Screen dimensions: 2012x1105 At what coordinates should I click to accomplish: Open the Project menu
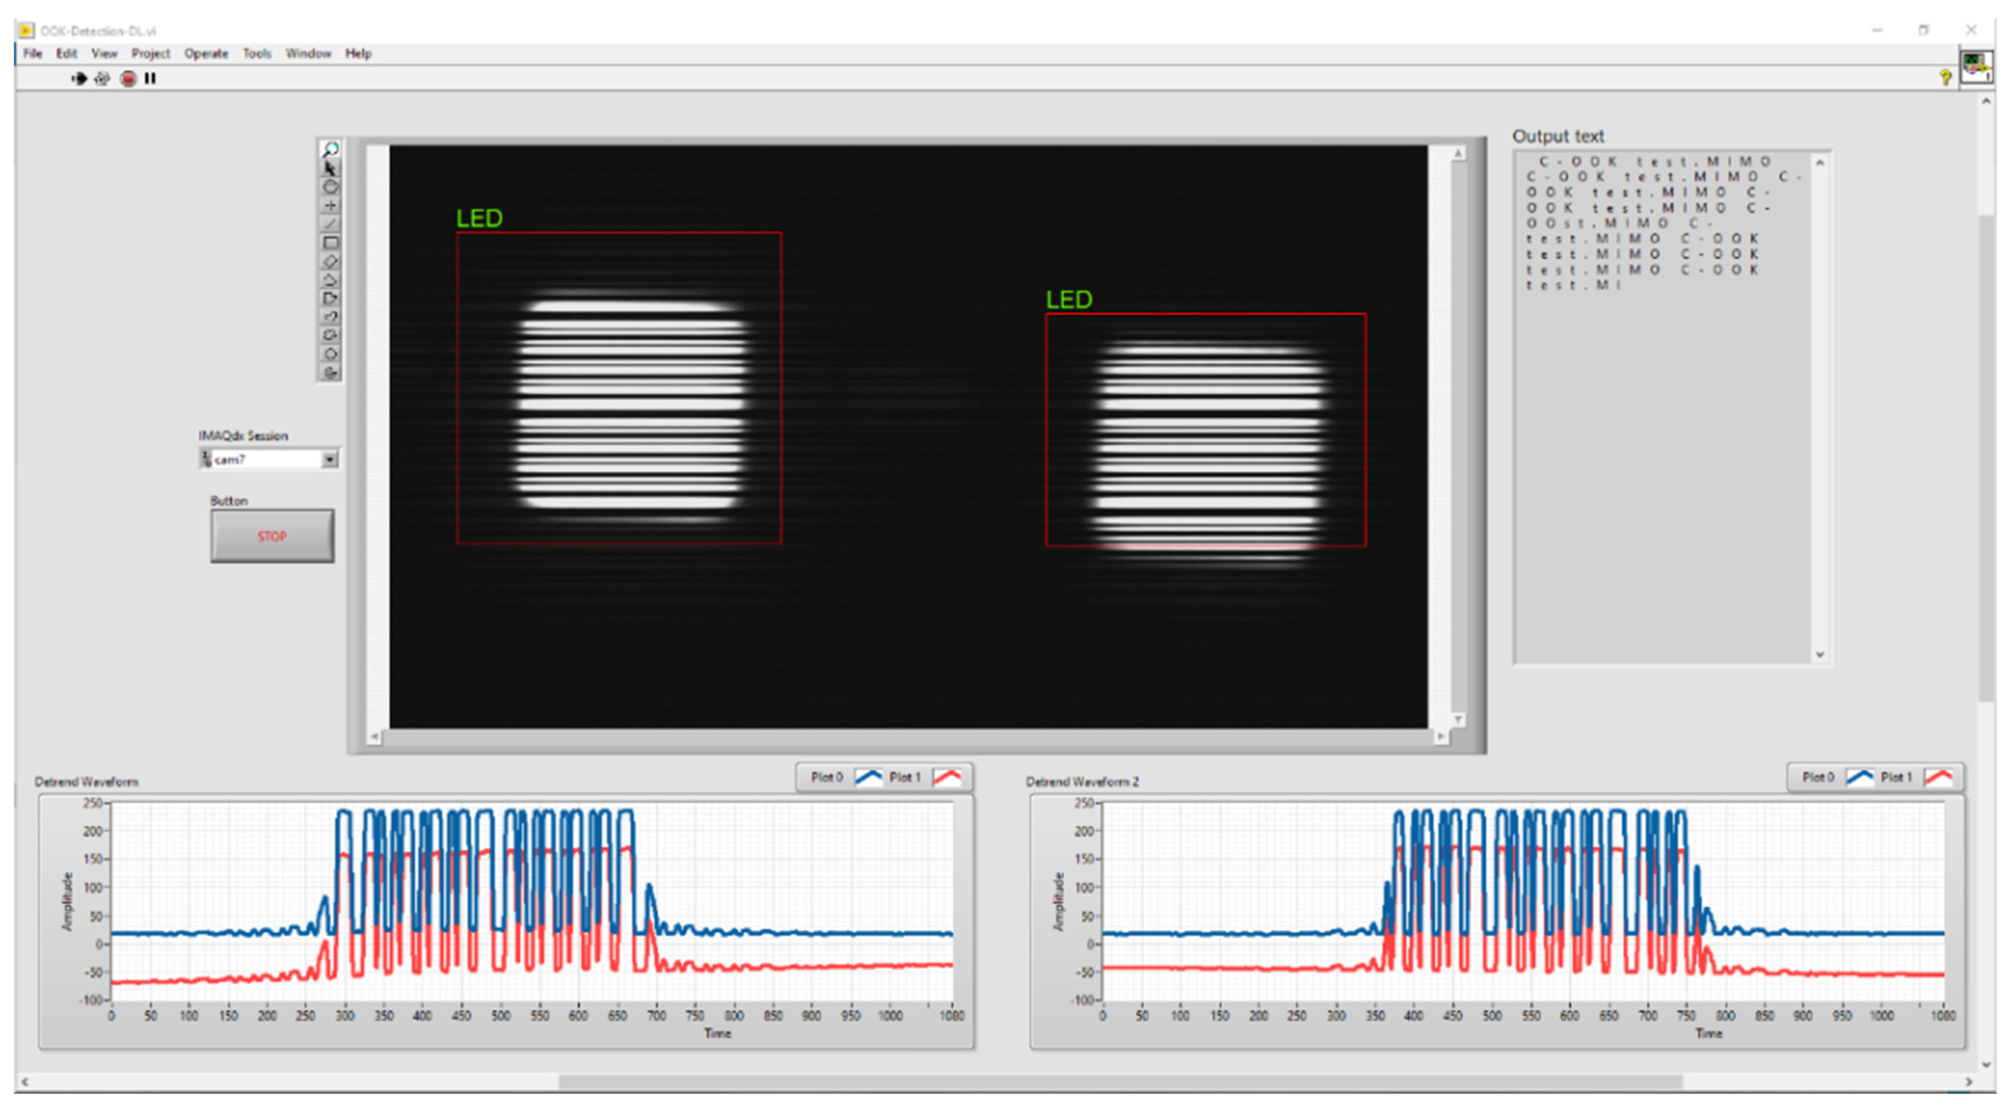pyautogui.click(x=151, y=54)
